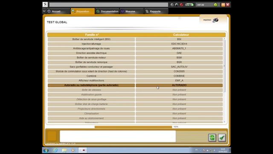Click the SAC_AUTOLIV calculateur cell
This screenshot has width=273, height=154.
pos(179,67)
